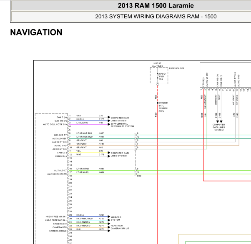This screenshot has height=244, width=251.
Task: Click the '2013 RAM 1500 Laramie' title
Action: pos(156,5)
